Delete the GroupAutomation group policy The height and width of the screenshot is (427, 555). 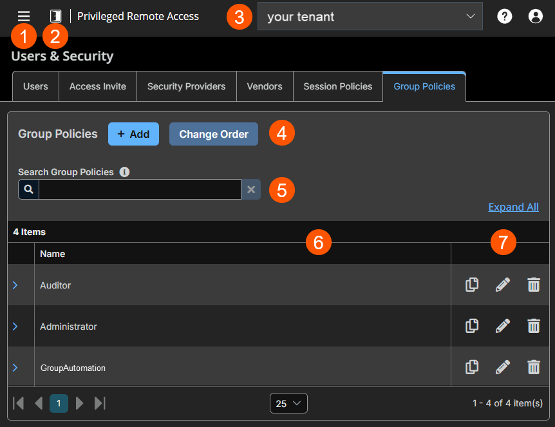tap(534, 367)
